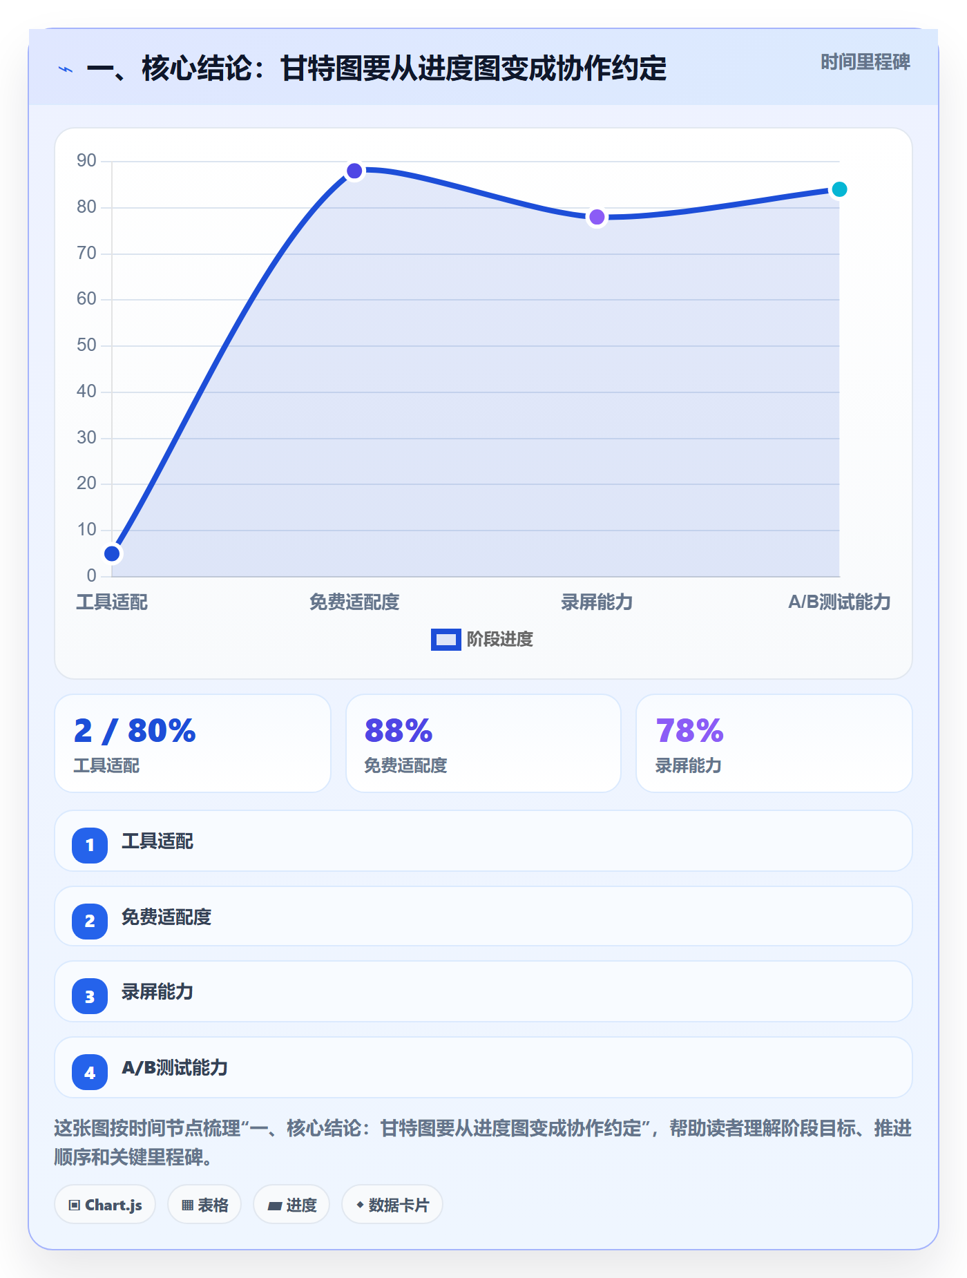Image resolution: width=967 pixels, height=1278 pixels.
Task: Select the 工具适配 data point on chart
Action: [x=112, y=553]
